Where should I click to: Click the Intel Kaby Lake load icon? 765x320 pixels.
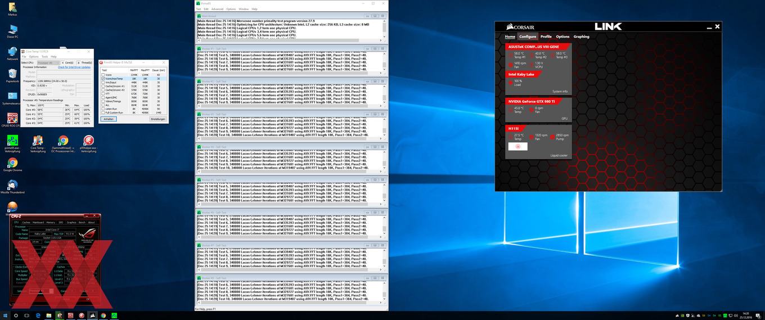coord(511,83)
